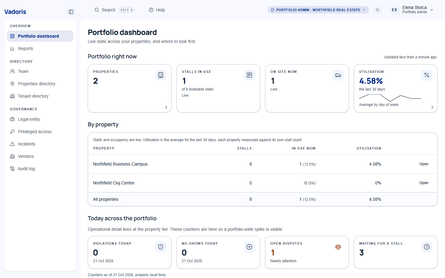Click the Audit log scroll icon
This screenshot has width=445, height=278.
(x=12, y=169)
